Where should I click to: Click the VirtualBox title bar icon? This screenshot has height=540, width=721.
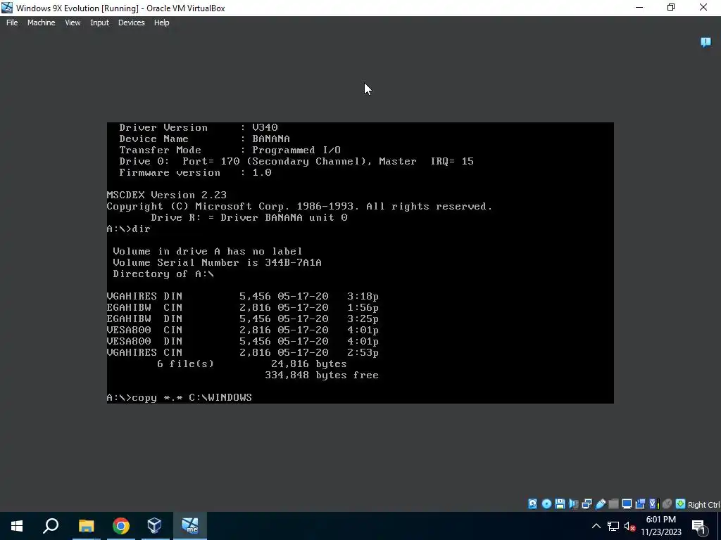tap(7, 8)
